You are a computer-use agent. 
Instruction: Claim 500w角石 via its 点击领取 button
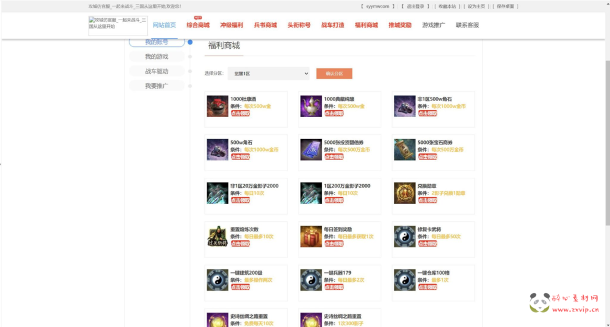[241, 157]
